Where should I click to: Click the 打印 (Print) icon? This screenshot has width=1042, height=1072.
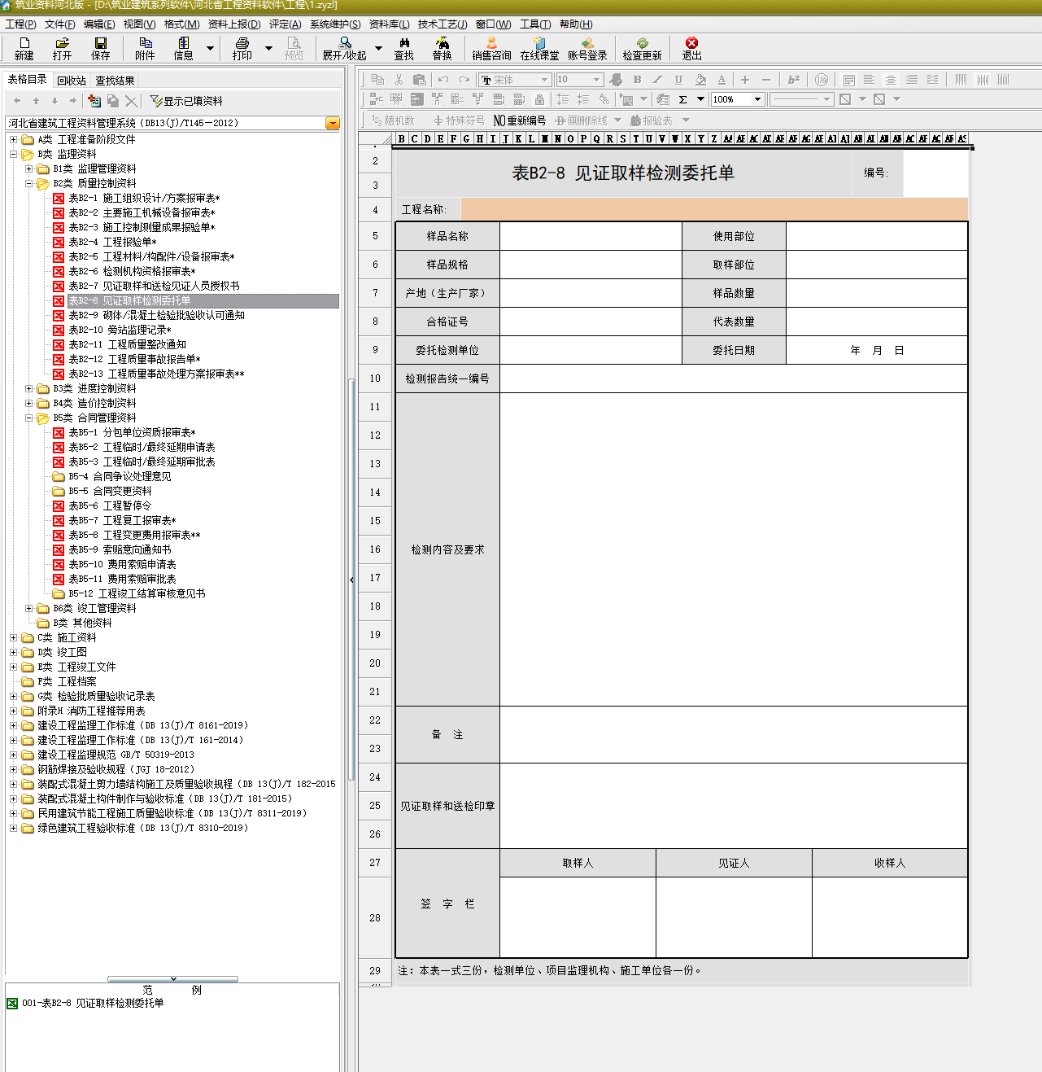pyautogui.click(x=242, y=49)
